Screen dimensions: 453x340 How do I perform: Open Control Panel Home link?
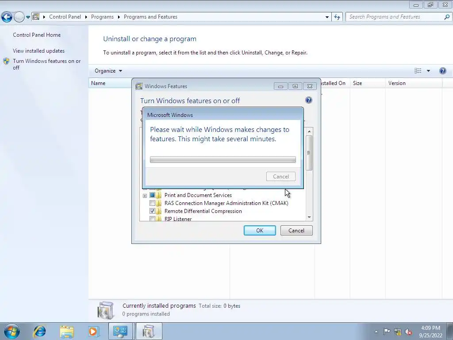(37, 35)
